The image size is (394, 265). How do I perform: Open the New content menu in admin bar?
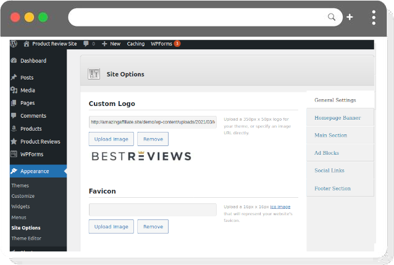(111, 44)
